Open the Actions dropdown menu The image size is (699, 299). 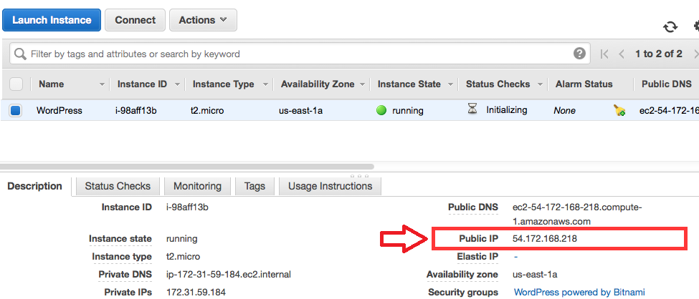203,20
